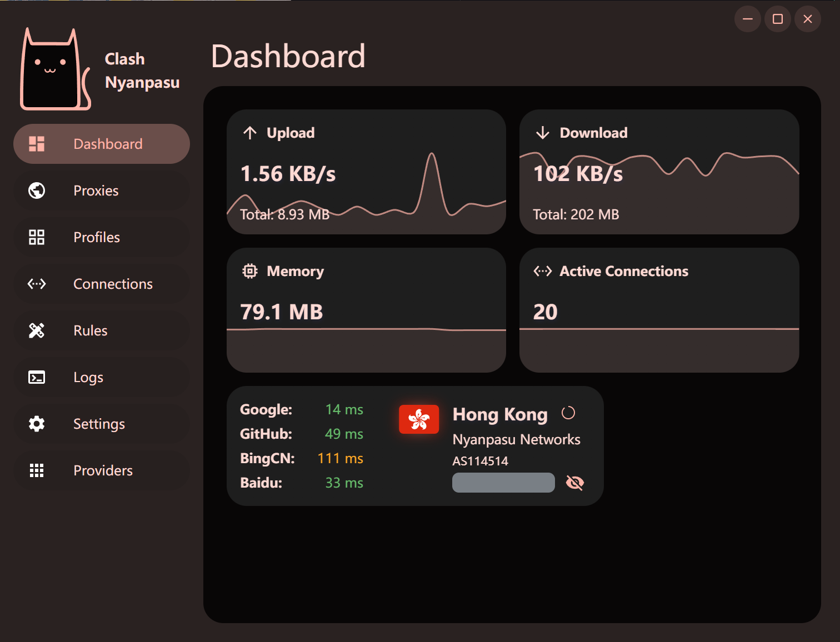This screenshot has height=642, width=840.
Task: Click the Connections arrows icon in sidebar
Action: pyautogui.click(x=37, y=284)
